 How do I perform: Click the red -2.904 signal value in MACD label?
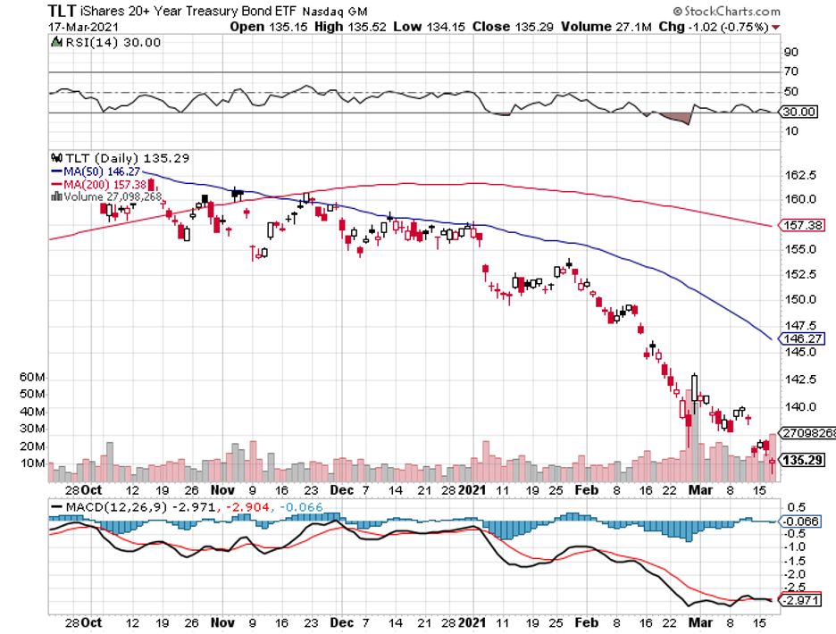click(x=247, y=507)
